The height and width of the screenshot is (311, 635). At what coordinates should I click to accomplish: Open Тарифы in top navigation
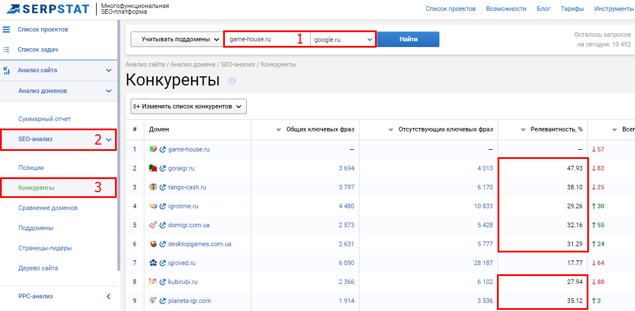coord(572,9)
